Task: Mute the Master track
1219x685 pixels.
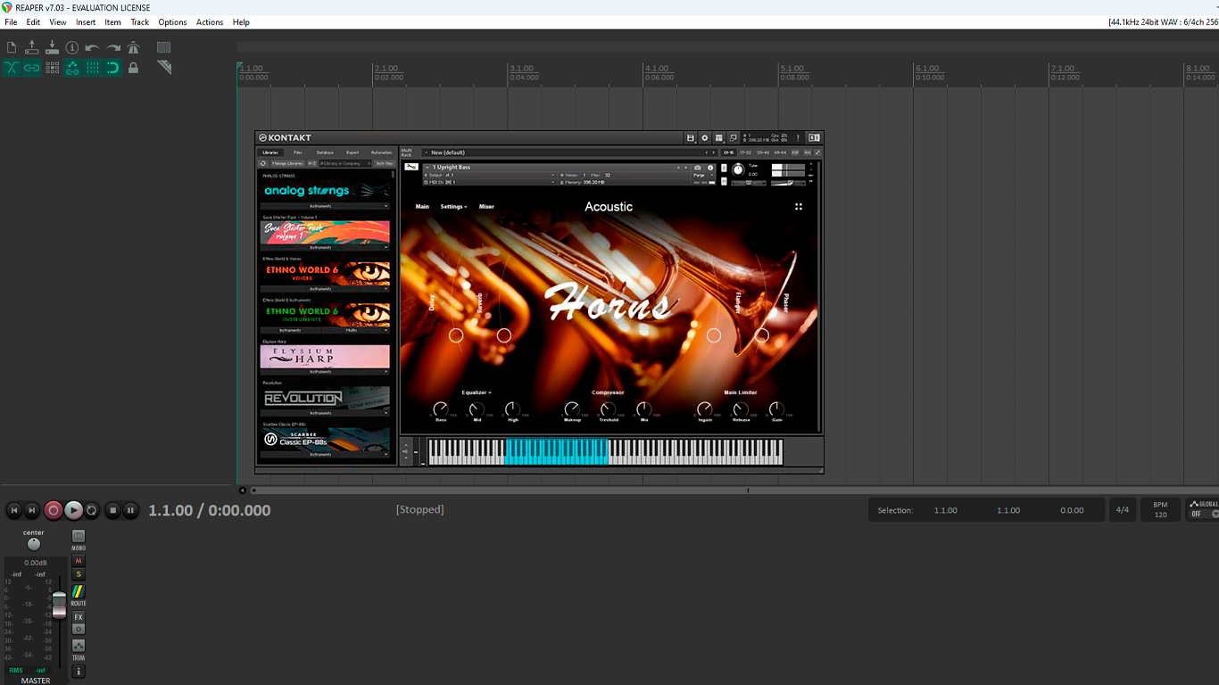Action: click(x=79, y=561)
